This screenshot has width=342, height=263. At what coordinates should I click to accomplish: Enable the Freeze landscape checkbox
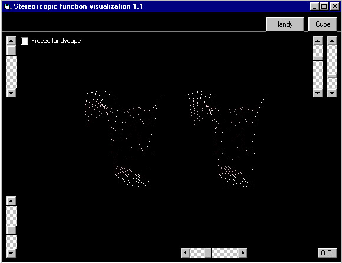(24, 41)
